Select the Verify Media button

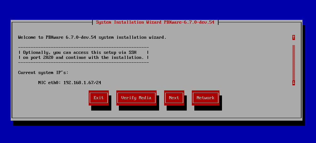click(136, 98)
